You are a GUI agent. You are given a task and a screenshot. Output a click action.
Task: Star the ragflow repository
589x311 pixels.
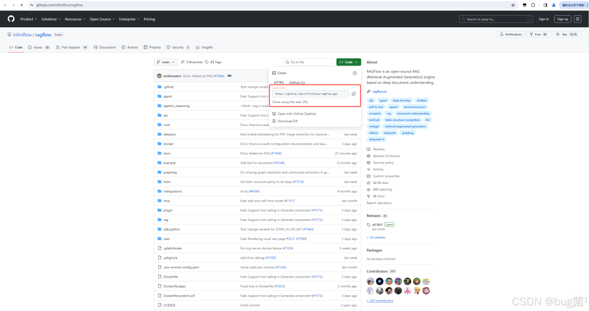tap(567, 34)
